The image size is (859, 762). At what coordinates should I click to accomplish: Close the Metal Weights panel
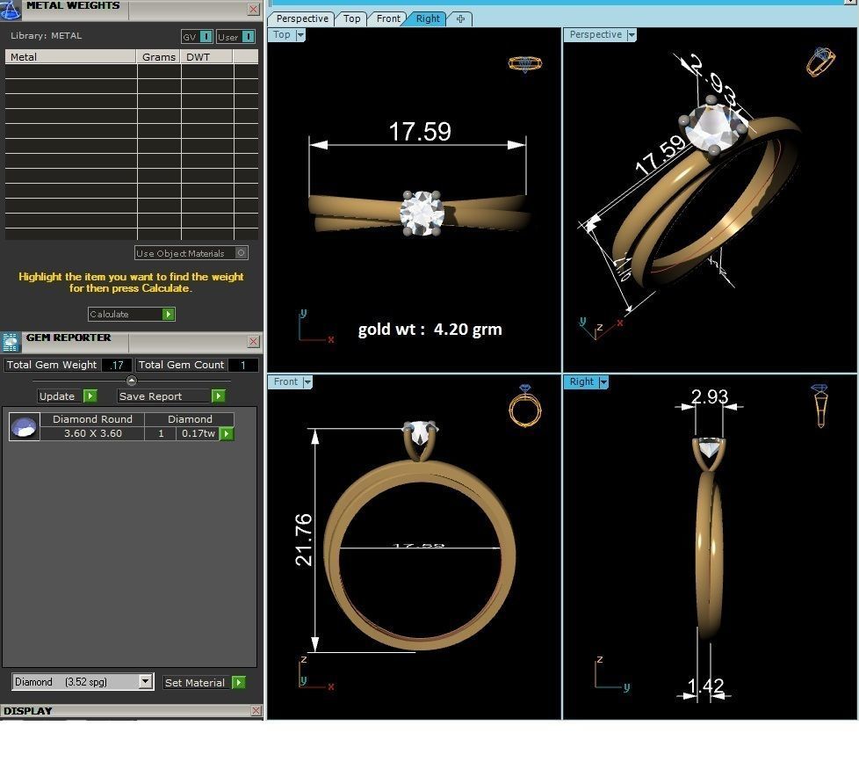click(253, 10)
